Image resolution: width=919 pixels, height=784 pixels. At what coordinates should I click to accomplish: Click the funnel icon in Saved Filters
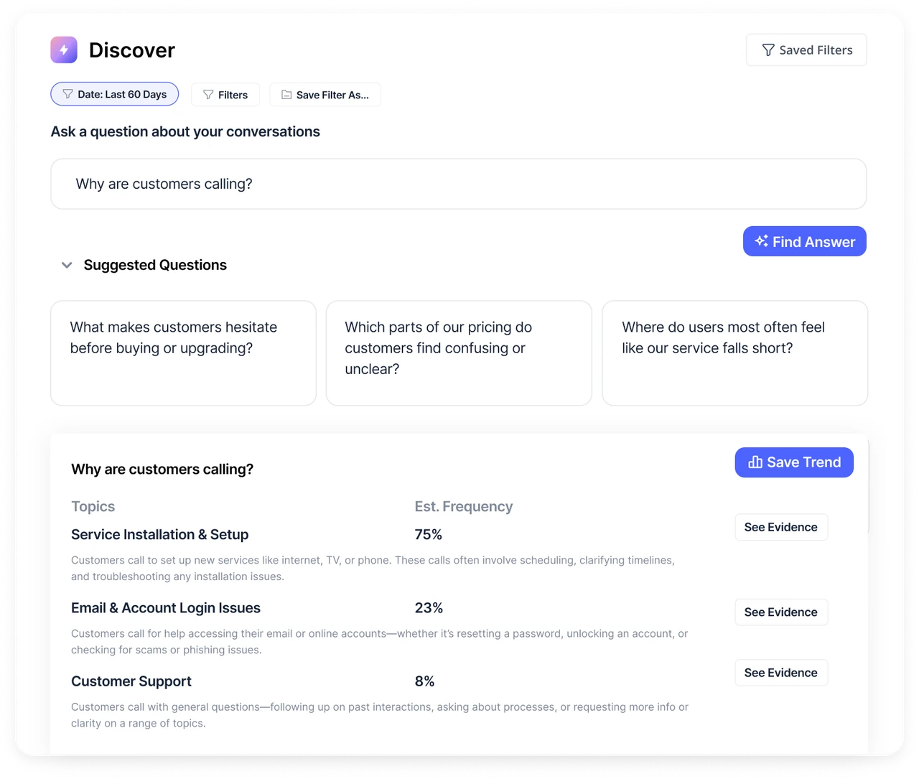(x=768, y=50)
